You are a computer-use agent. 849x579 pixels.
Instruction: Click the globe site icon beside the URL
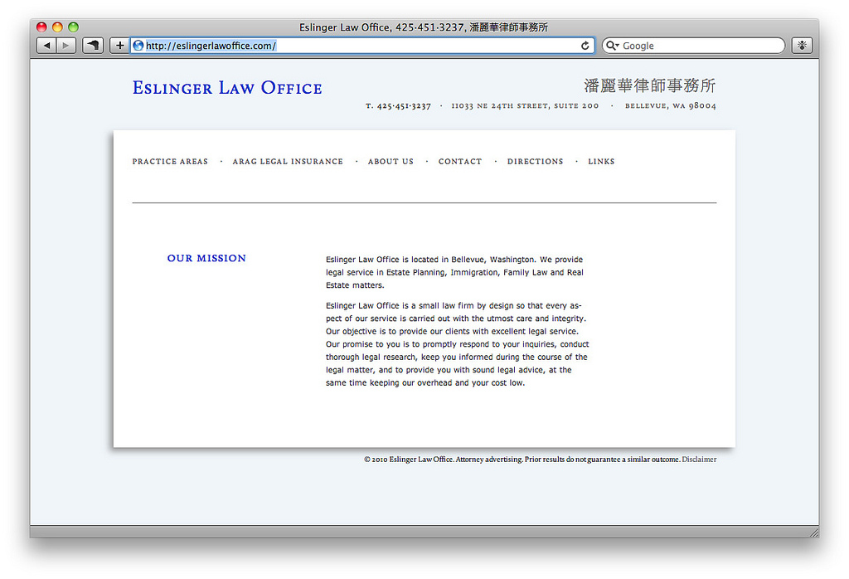tap(138, 46)
